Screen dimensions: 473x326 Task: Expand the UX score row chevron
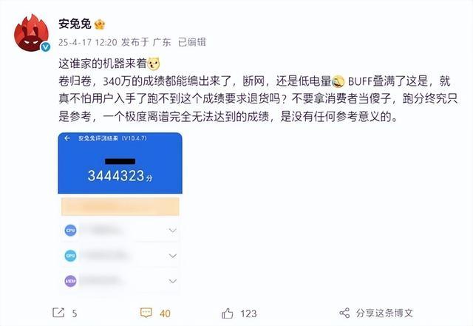(172, 281)
